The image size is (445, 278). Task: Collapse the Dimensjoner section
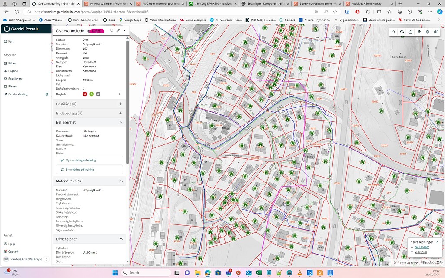click(x=120, y=239)
